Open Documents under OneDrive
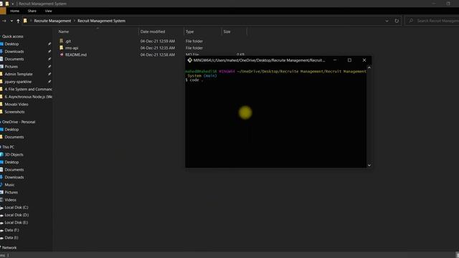The width and height of the screenshot is (459, 258). tap(14, 137)
